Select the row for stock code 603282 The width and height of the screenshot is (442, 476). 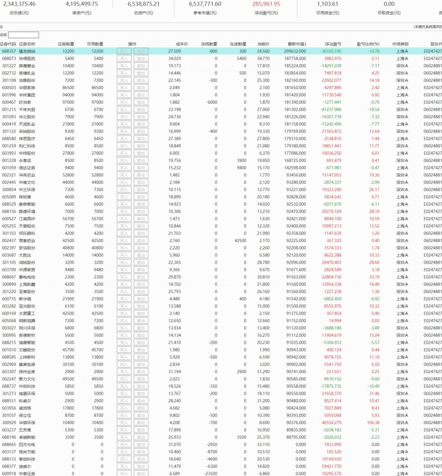pyautogui.click(x=221, y=306)
